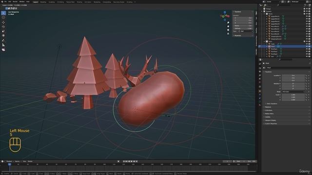This screenshot has height=175, width=312.
Task: Select the Move tool
Action: (3, 22)
